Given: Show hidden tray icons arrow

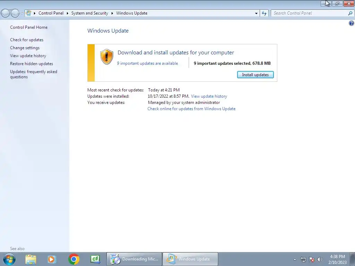Looking at the screenshot, I should pos(295,259).
